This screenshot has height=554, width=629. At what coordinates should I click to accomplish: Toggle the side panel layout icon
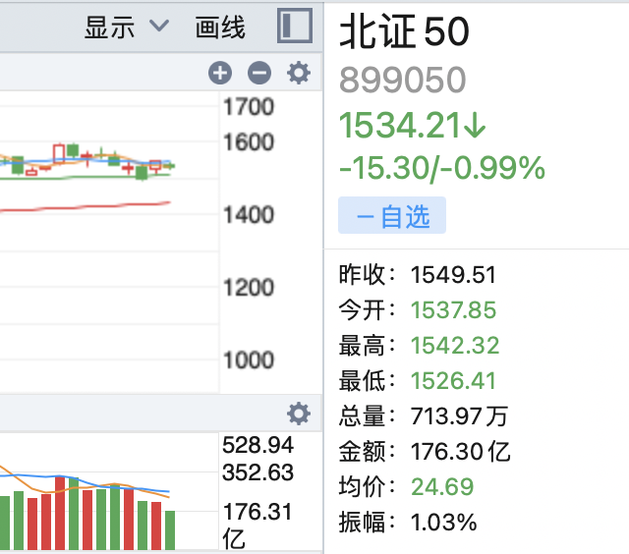tap(295, 27)
